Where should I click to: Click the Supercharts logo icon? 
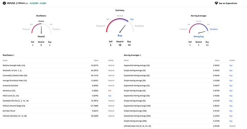(x=216, y=3)
